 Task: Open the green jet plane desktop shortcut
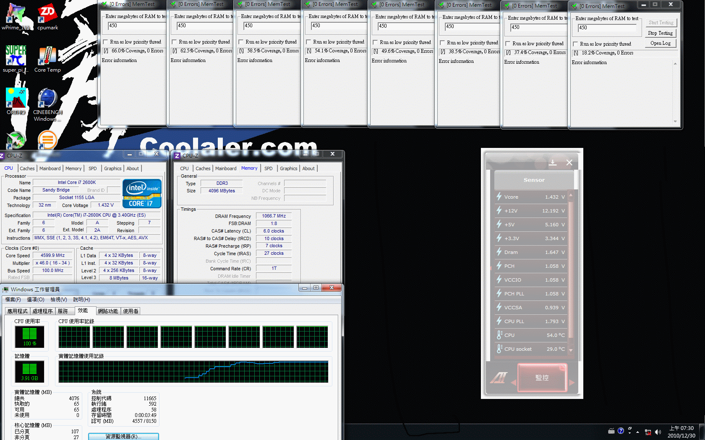click(16, 140)
